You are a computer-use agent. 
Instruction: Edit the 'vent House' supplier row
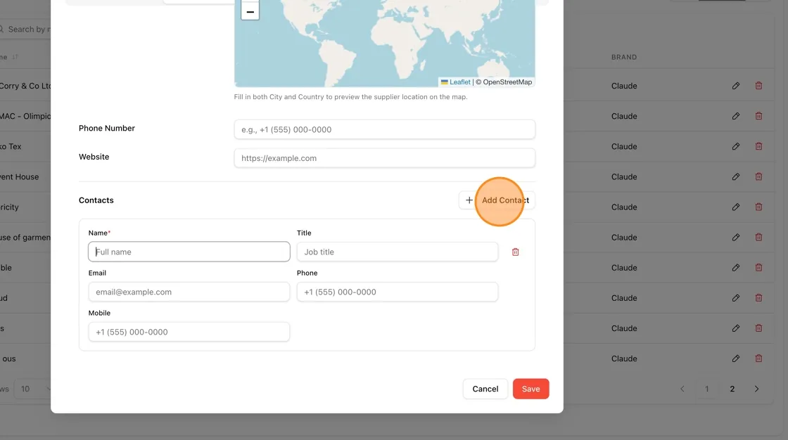point(736,177)
